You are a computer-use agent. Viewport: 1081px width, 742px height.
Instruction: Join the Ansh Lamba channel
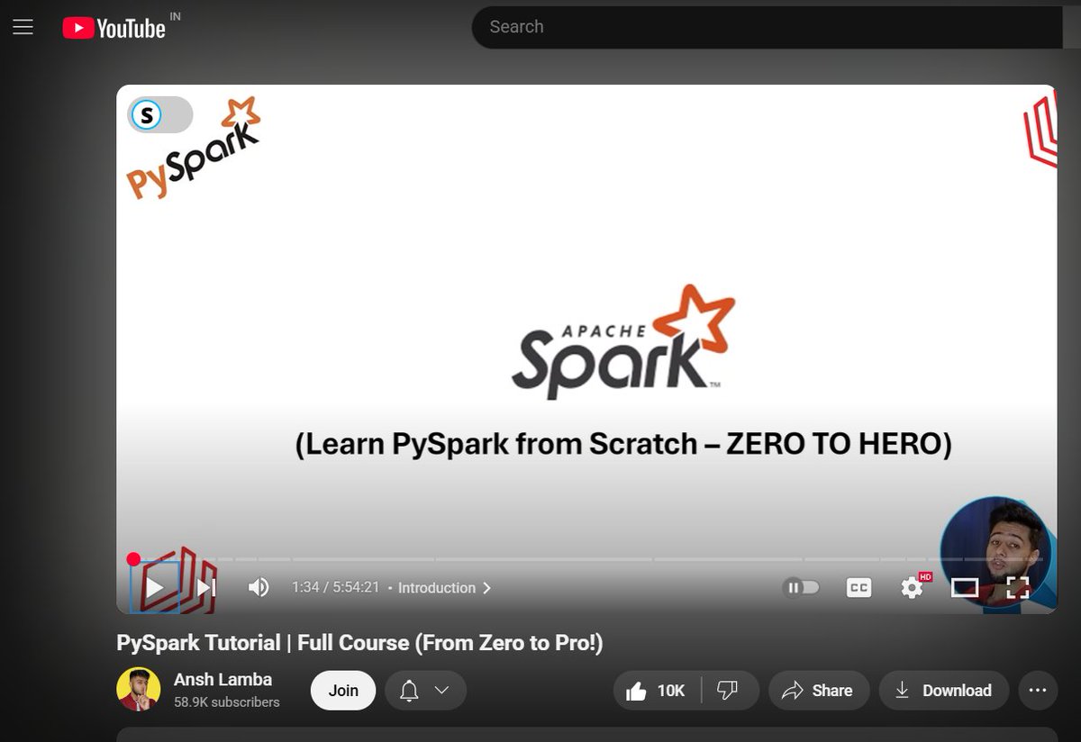point(342,690)
